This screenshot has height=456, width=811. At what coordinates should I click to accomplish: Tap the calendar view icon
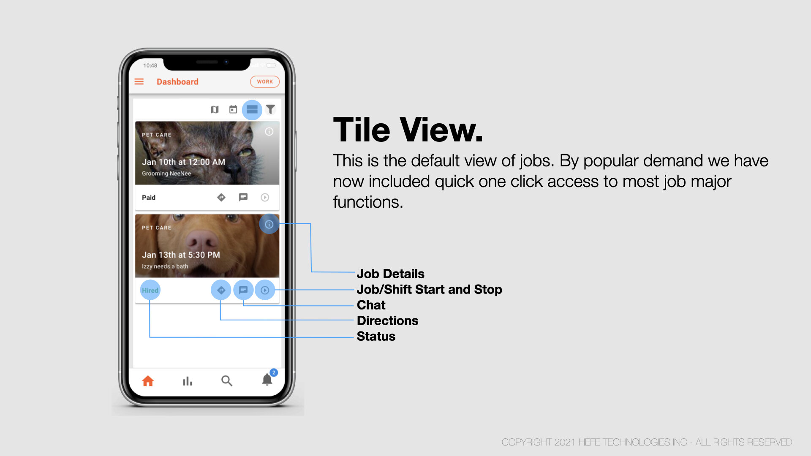pyautogui.click(x=233, y=109)
